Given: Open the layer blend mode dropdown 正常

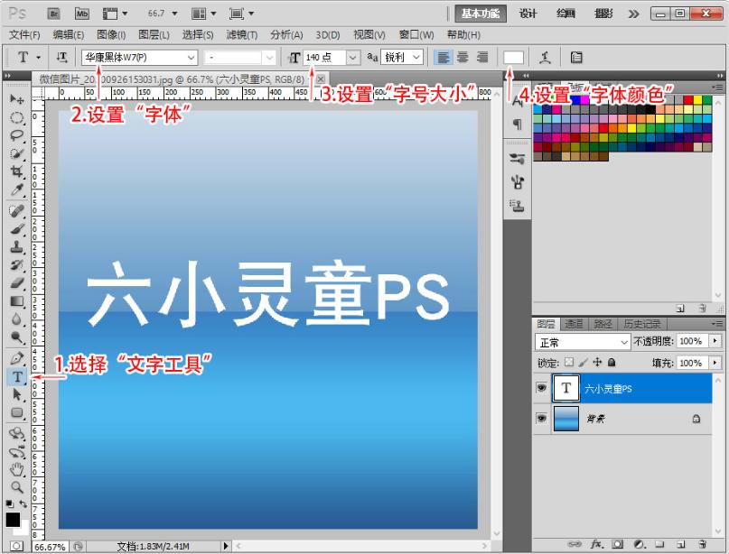Looking at the screenshot, I should [x=581, y=342].
